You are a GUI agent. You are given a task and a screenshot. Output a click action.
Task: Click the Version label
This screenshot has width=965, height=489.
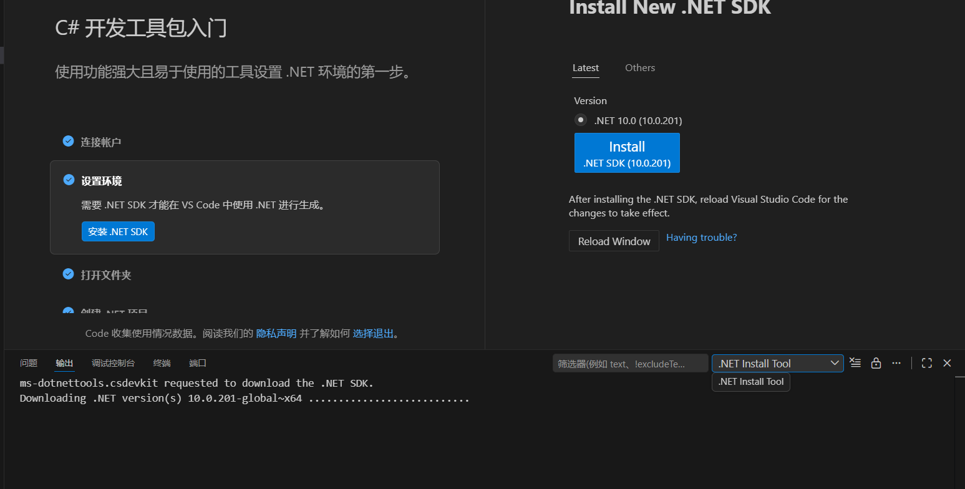(590, 100)
